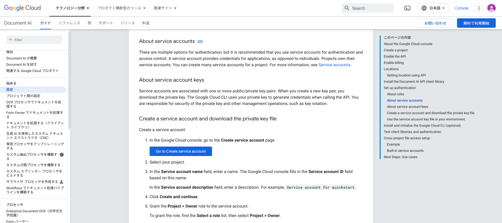Open the user account avatar
Screen dimensions: 502x223
491,8
